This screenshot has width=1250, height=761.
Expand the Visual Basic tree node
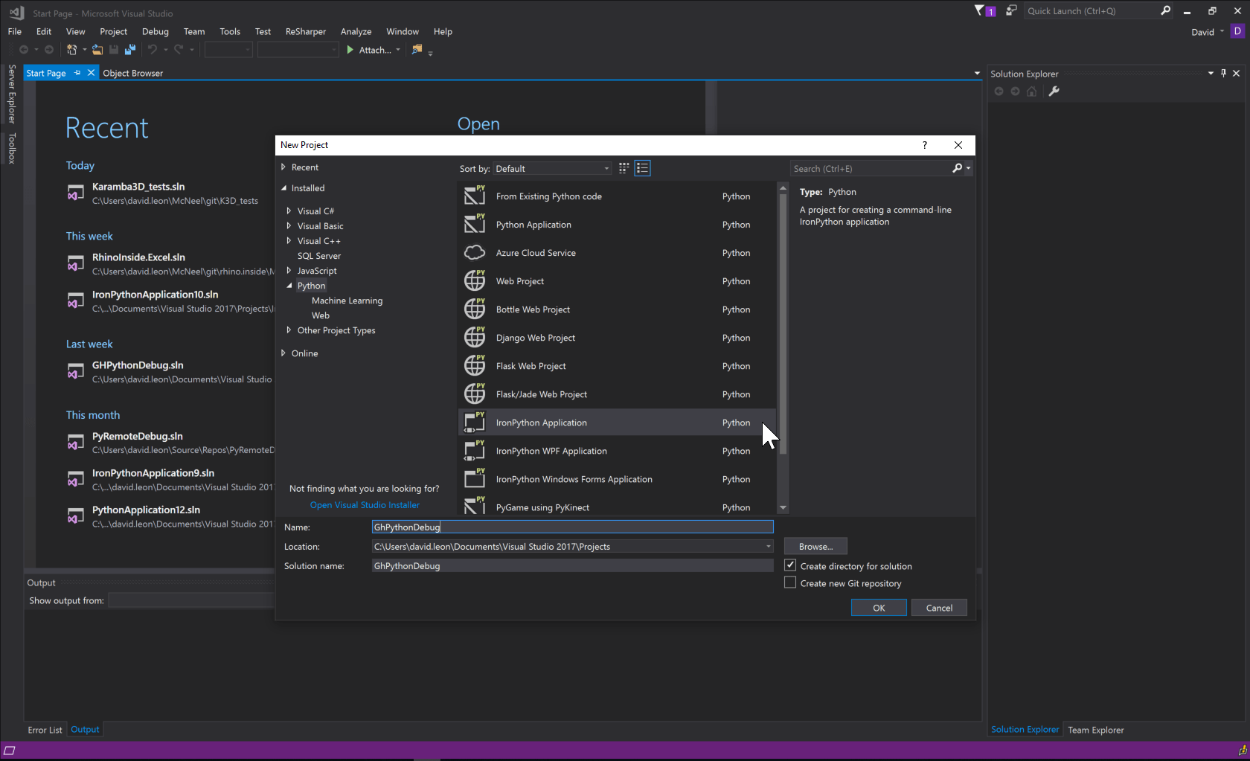(289, 225)
